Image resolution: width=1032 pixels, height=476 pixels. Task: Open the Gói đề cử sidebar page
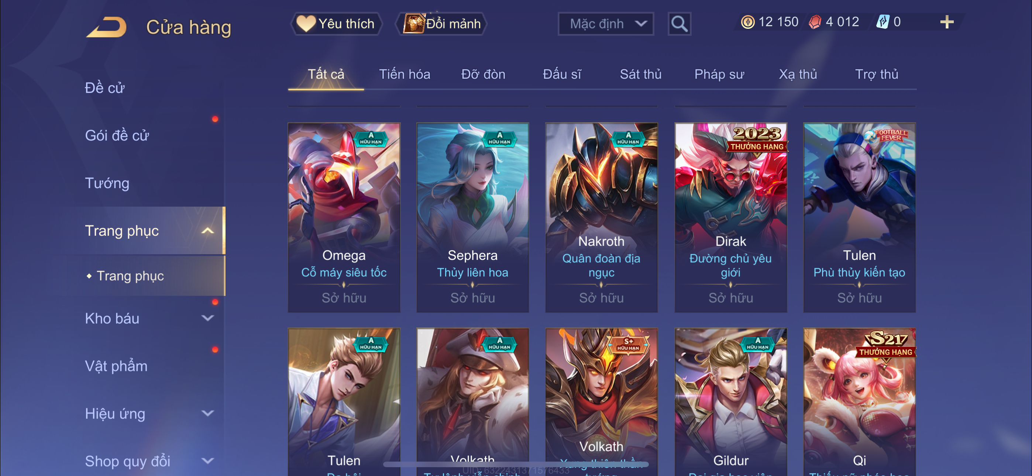pos(117,135)
